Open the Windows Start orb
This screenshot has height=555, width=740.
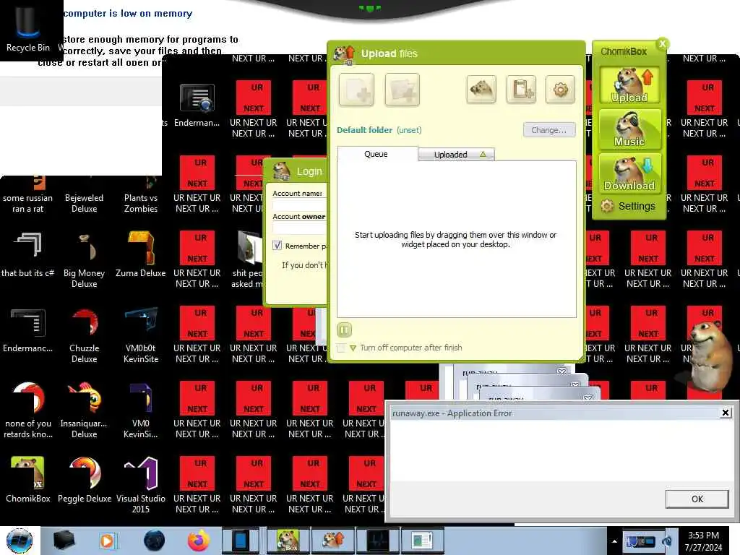[20, 541]
